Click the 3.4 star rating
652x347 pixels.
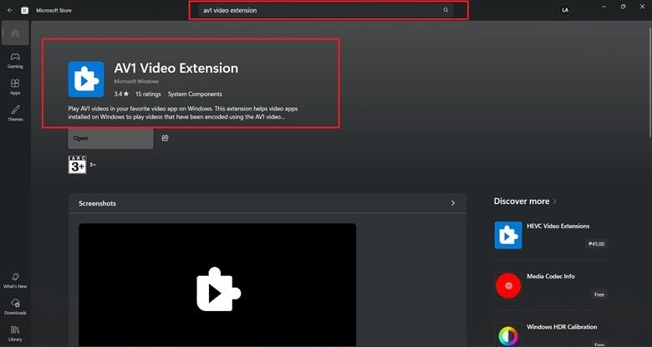121,94
